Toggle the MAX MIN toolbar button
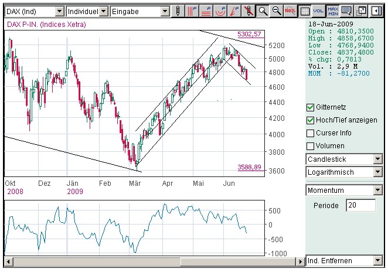The height and width of the screenshot is (272, 388). pos(333,11)
